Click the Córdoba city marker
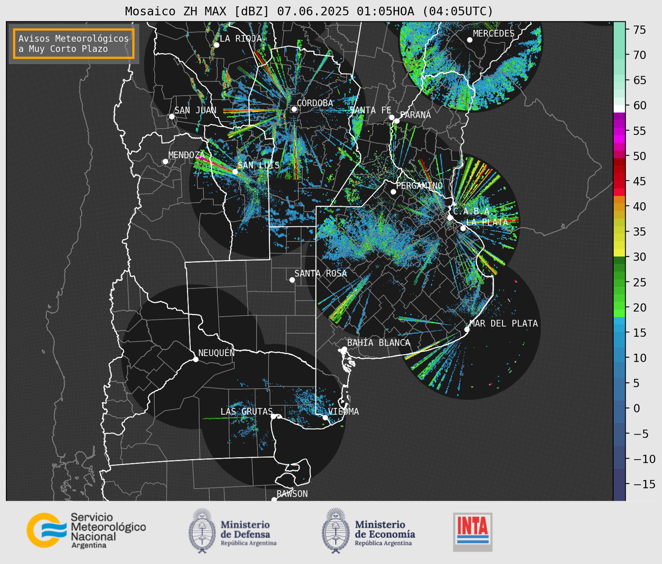662x564 pixels. tap(294, 109)
